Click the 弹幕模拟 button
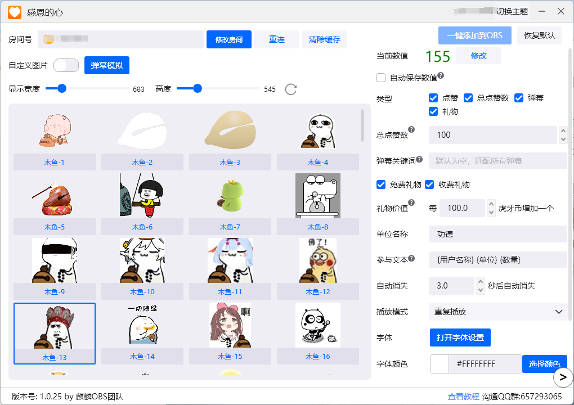 click(107, 65)
